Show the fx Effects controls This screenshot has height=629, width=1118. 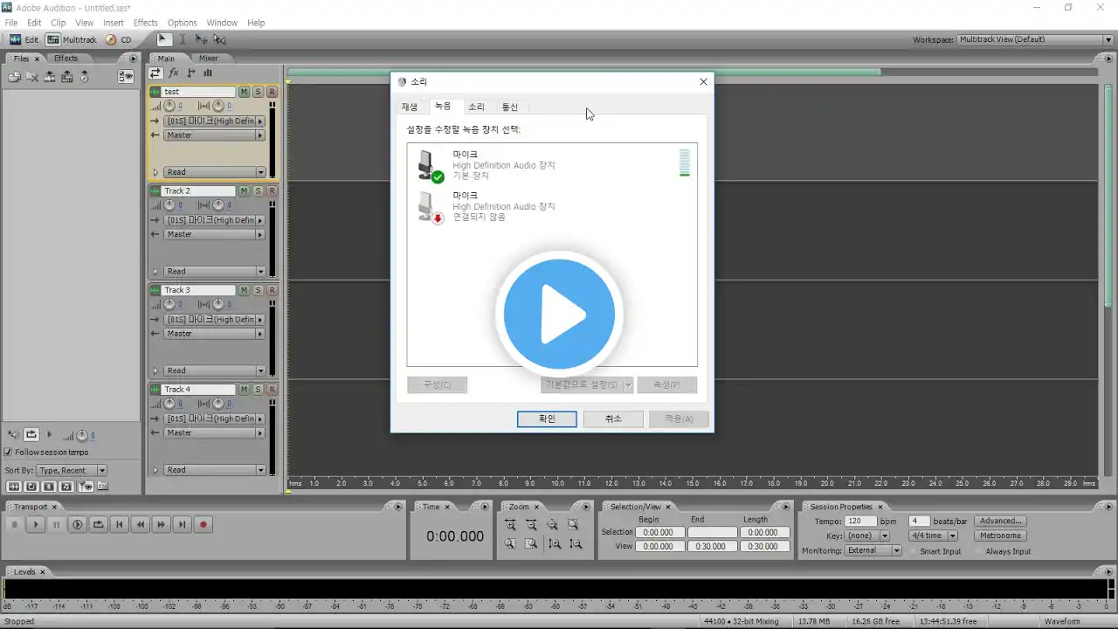[x=174, y=73]
